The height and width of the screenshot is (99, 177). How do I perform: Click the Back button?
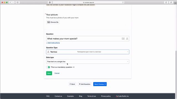(72, 84)
